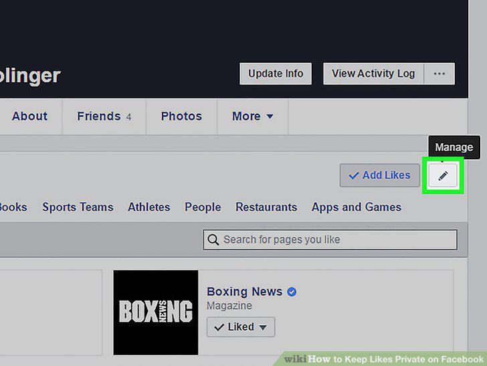The image size is (487, 366).
Task: Select the Athletes likes category
Action: [149, 207]
